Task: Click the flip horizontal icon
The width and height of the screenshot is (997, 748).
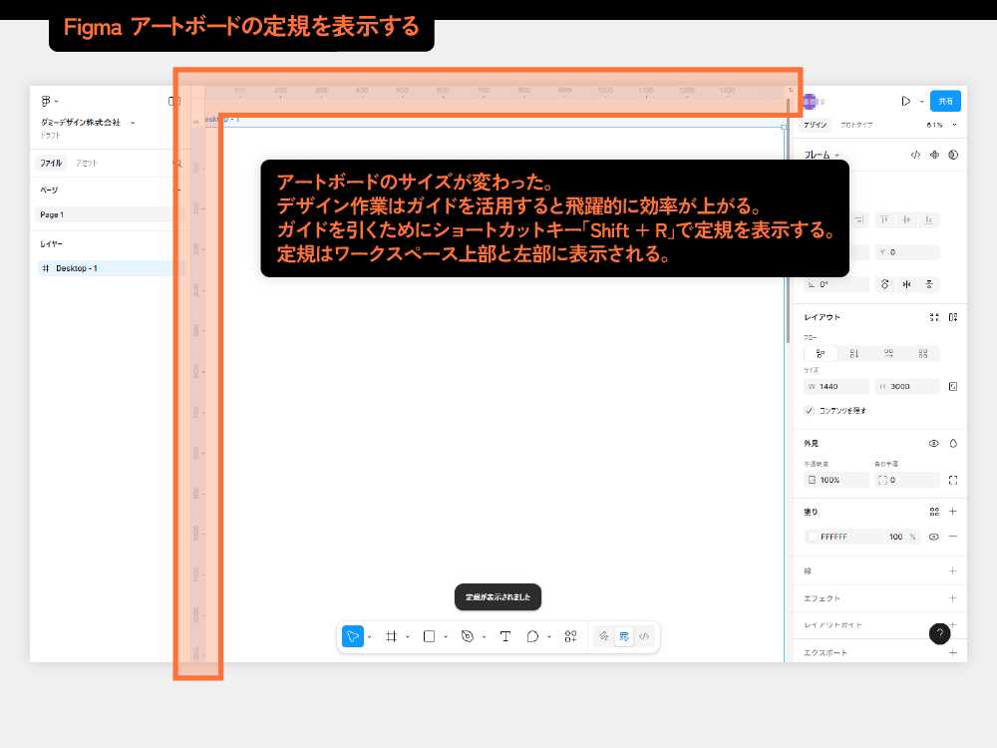Action: point(906,284)
